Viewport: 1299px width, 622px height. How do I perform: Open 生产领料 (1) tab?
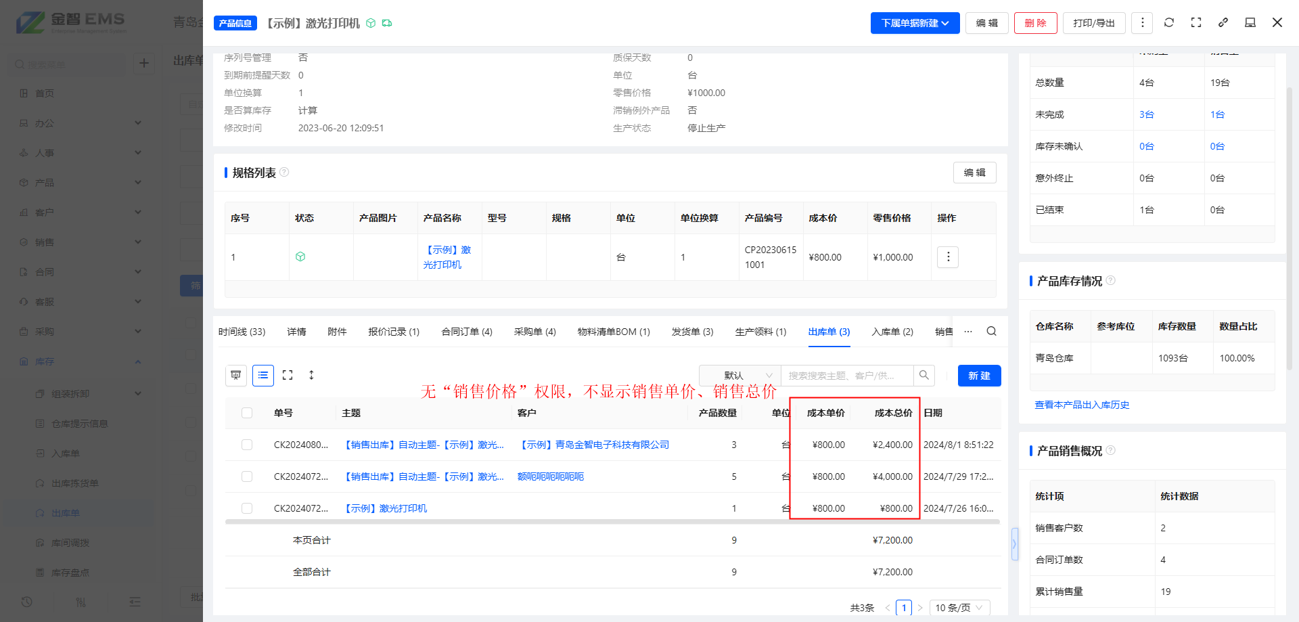point(760,332)
